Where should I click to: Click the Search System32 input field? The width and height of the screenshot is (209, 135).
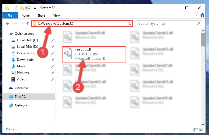pyautogui.click(x=167, y=24)
